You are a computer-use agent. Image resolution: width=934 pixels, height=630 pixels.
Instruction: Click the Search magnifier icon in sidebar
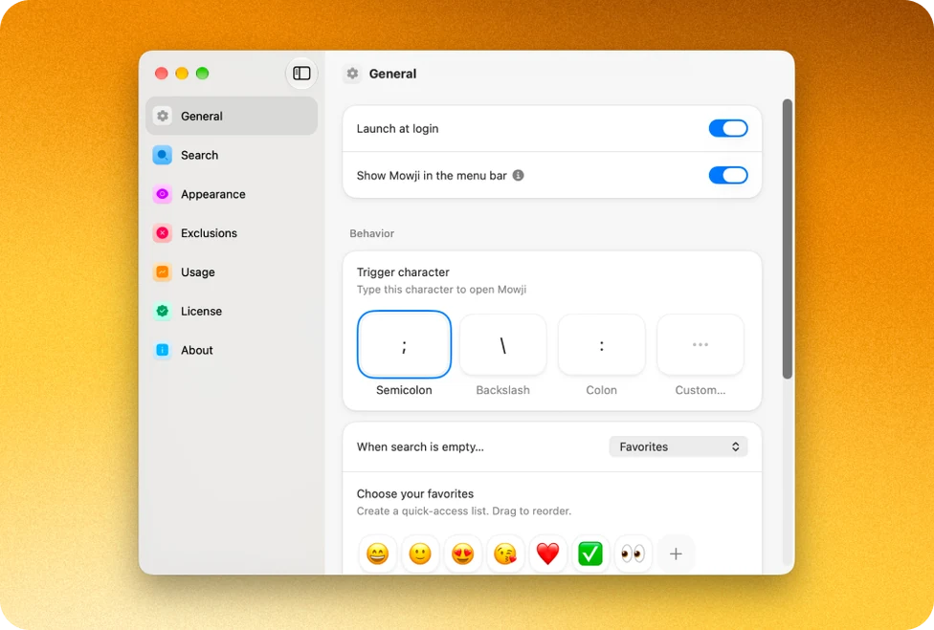tap(162, 155)
